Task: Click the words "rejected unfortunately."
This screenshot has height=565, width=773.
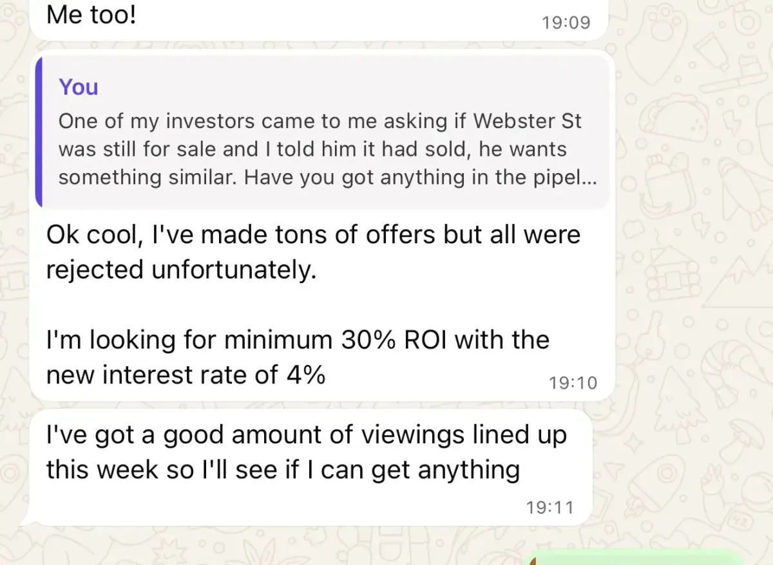Action: pyautogui.click(x=181, y=270)
